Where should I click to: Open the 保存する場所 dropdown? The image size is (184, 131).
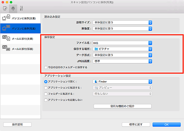(122, 49)
